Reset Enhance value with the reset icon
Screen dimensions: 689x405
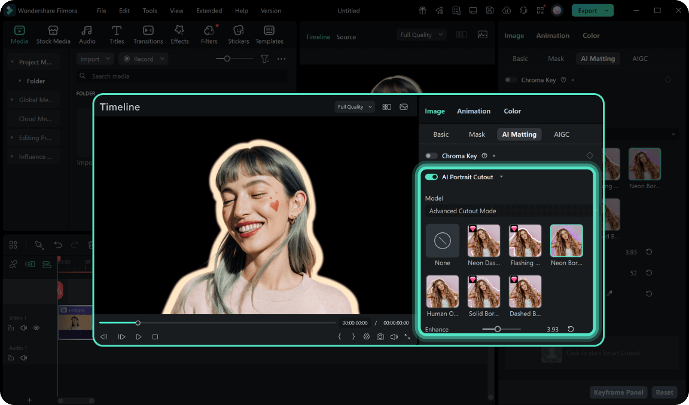tap(571, 329)
